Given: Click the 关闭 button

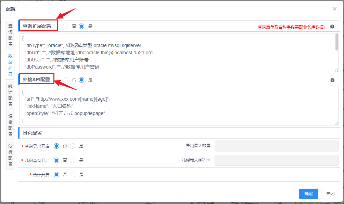Looking at the screenshot, I should (x=330, y=194).
